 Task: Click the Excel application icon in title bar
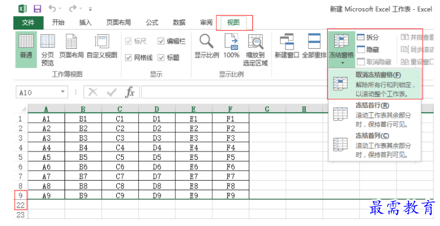[23, 9]
